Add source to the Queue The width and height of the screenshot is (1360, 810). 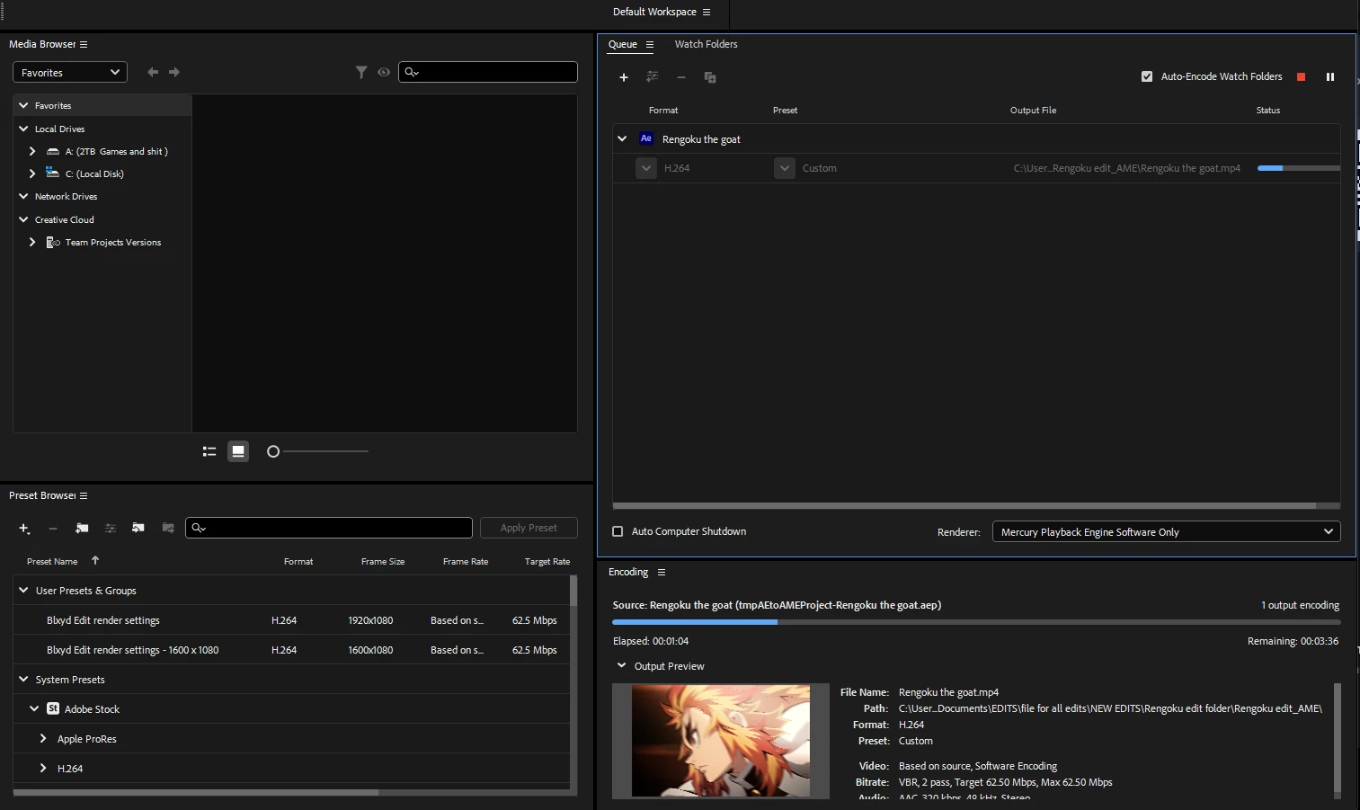click(624, 77)
